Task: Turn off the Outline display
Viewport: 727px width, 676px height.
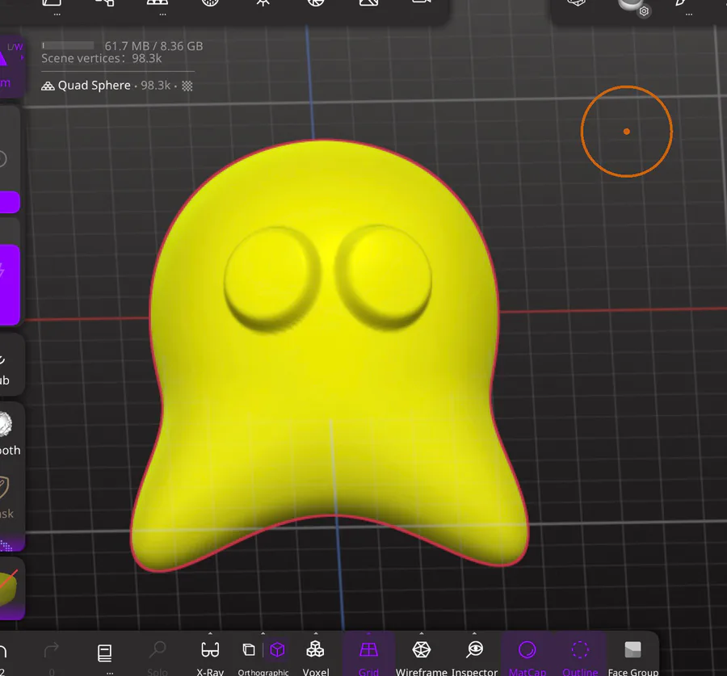Action: pos(580,653)
